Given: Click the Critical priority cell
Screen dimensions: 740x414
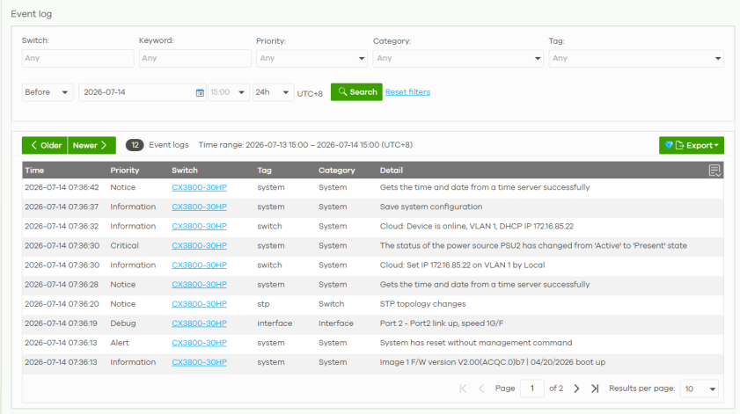Looking at the screenshot, I should tap(125, 245).
